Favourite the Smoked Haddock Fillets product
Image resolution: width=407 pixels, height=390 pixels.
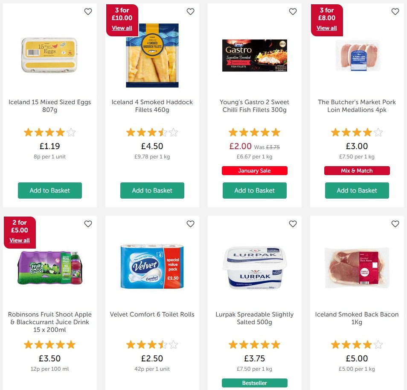pos(190,12)
